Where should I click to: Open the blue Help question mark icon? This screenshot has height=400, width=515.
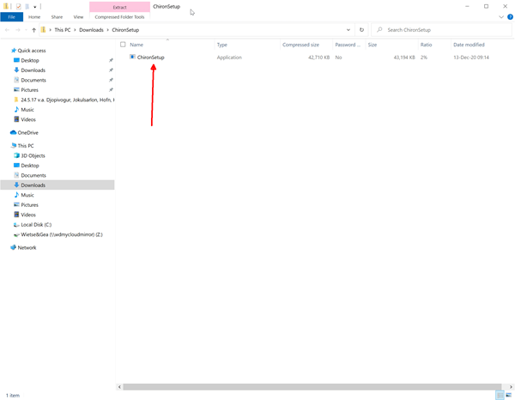(x=509, y=17)
